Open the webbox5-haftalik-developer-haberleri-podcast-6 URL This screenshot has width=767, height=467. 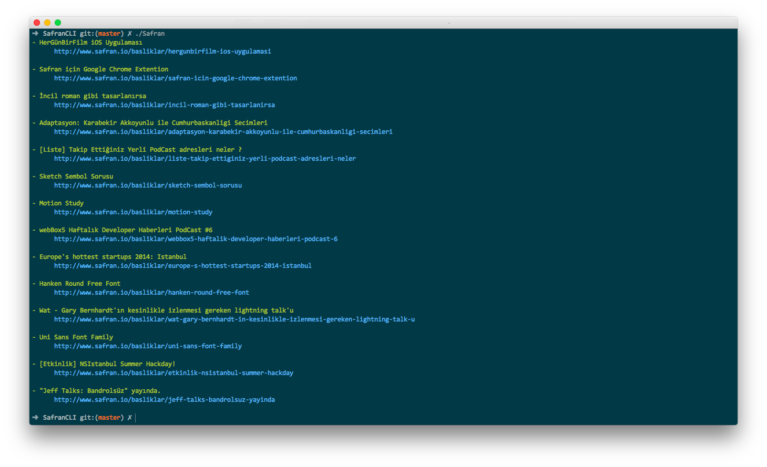(x=196, y=239)
